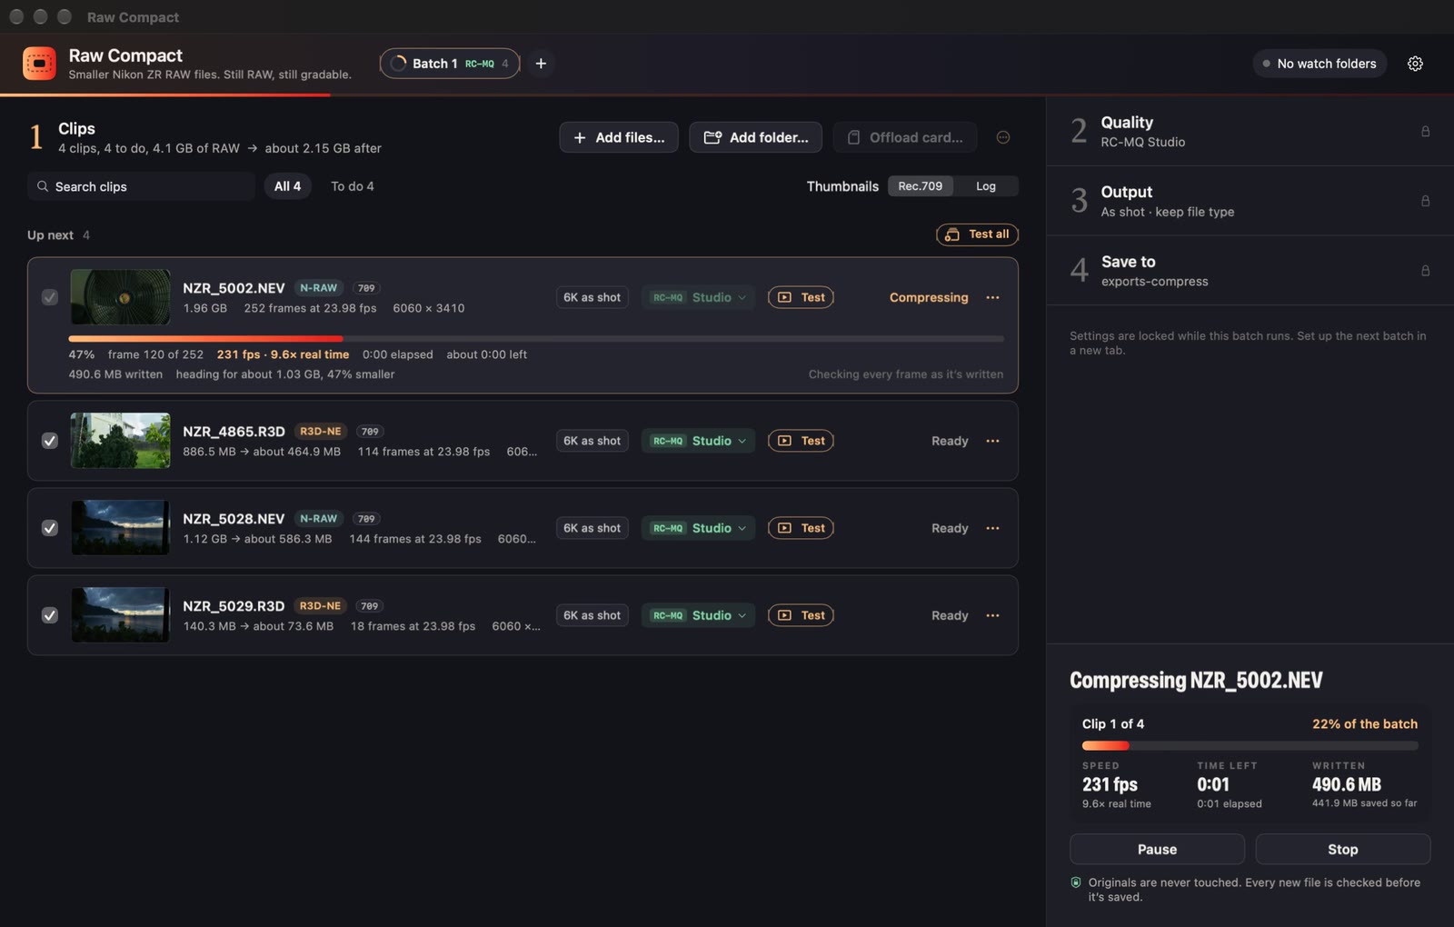Click the N-RAW badge on NZR_5002.NEV

tap(318, 288)
